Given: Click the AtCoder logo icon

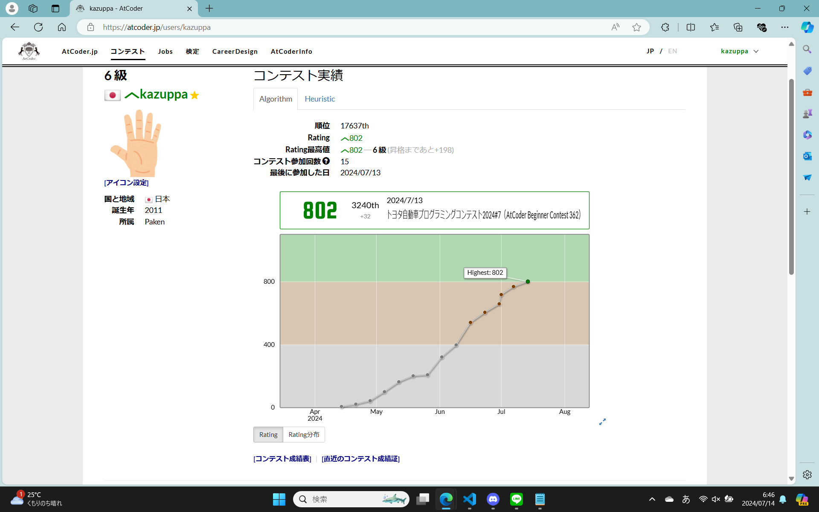Looking at the screenshot, I should (29, 51).
